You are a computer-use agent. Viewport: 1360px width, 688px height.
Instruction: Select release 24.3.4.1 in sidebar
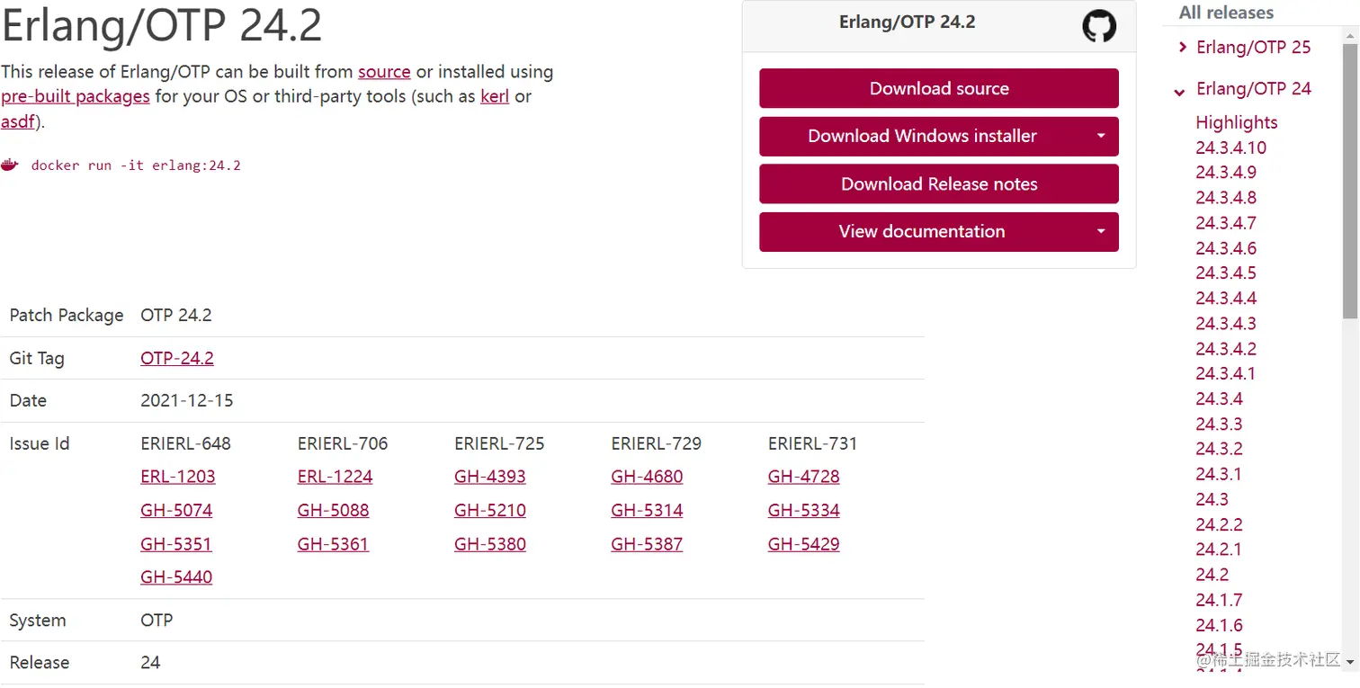pyautogui.click(x=1225, y=373)
